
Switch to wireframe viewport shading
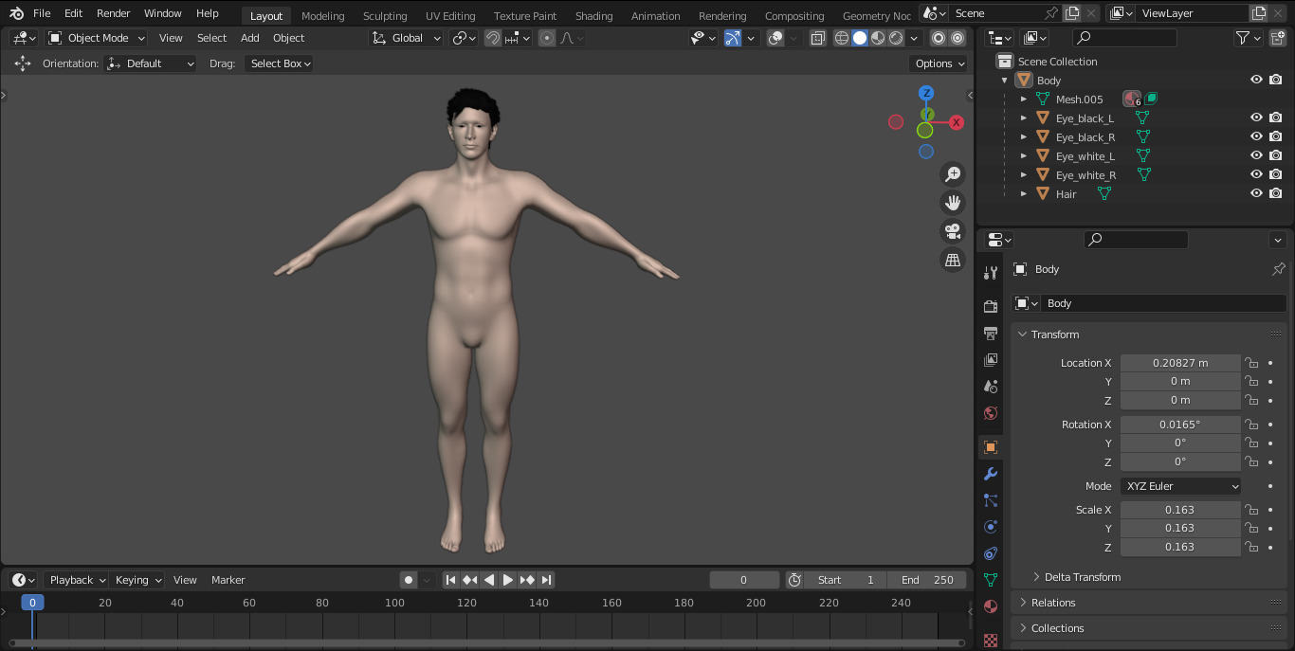(x=842, y=38)
